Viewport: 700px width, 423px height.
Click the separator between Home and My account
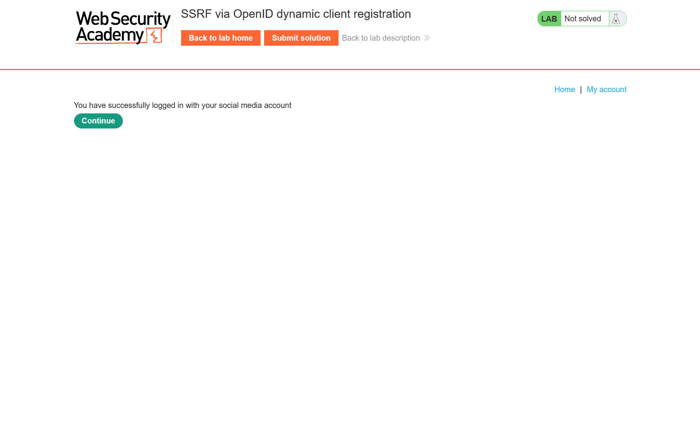click(581, 90)
